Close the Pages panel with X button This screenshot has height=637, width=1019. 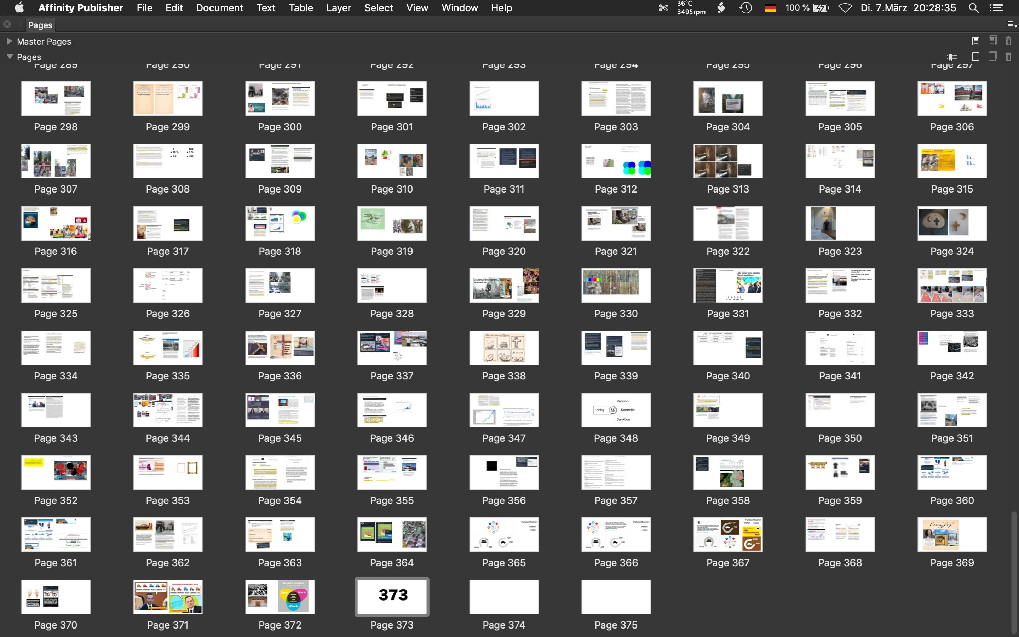tap(7, 24)
